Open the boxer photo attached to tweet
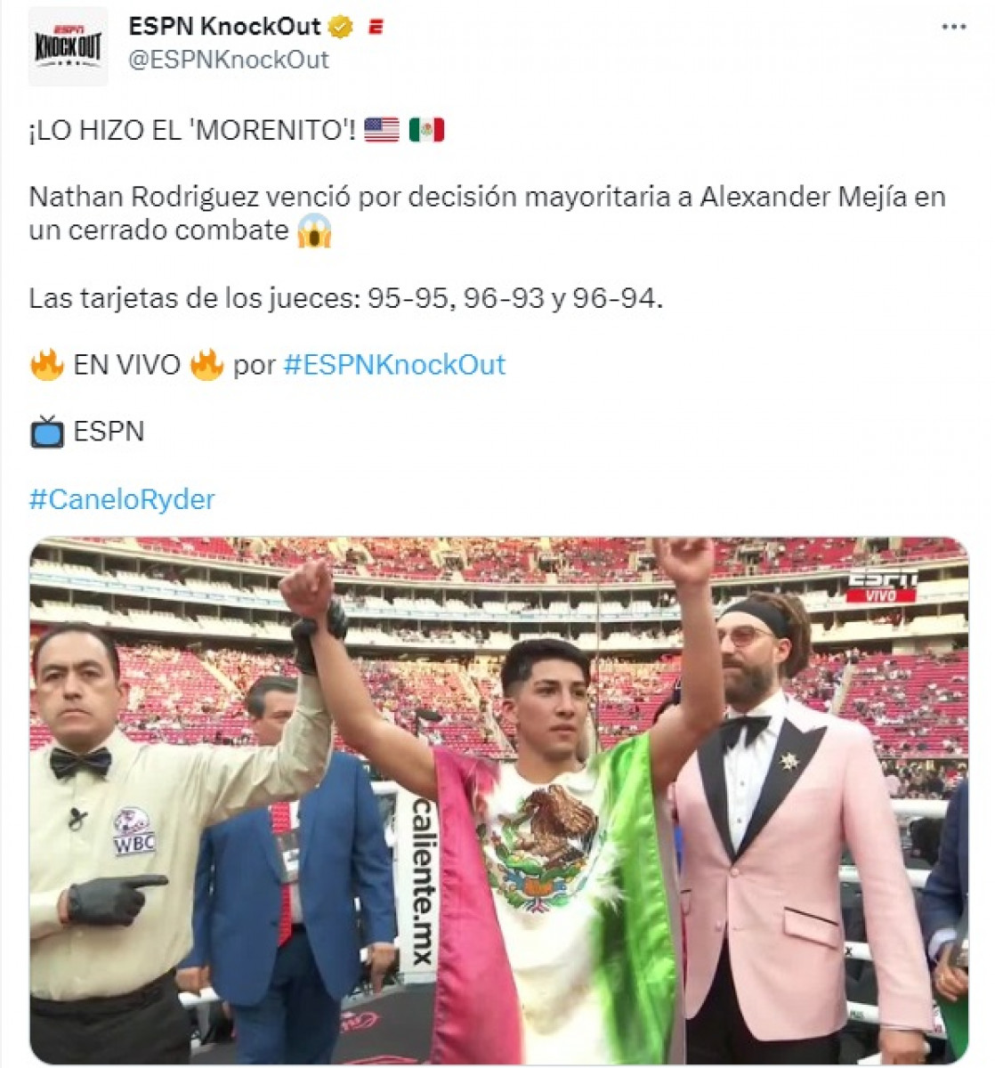 click(498, 800)
